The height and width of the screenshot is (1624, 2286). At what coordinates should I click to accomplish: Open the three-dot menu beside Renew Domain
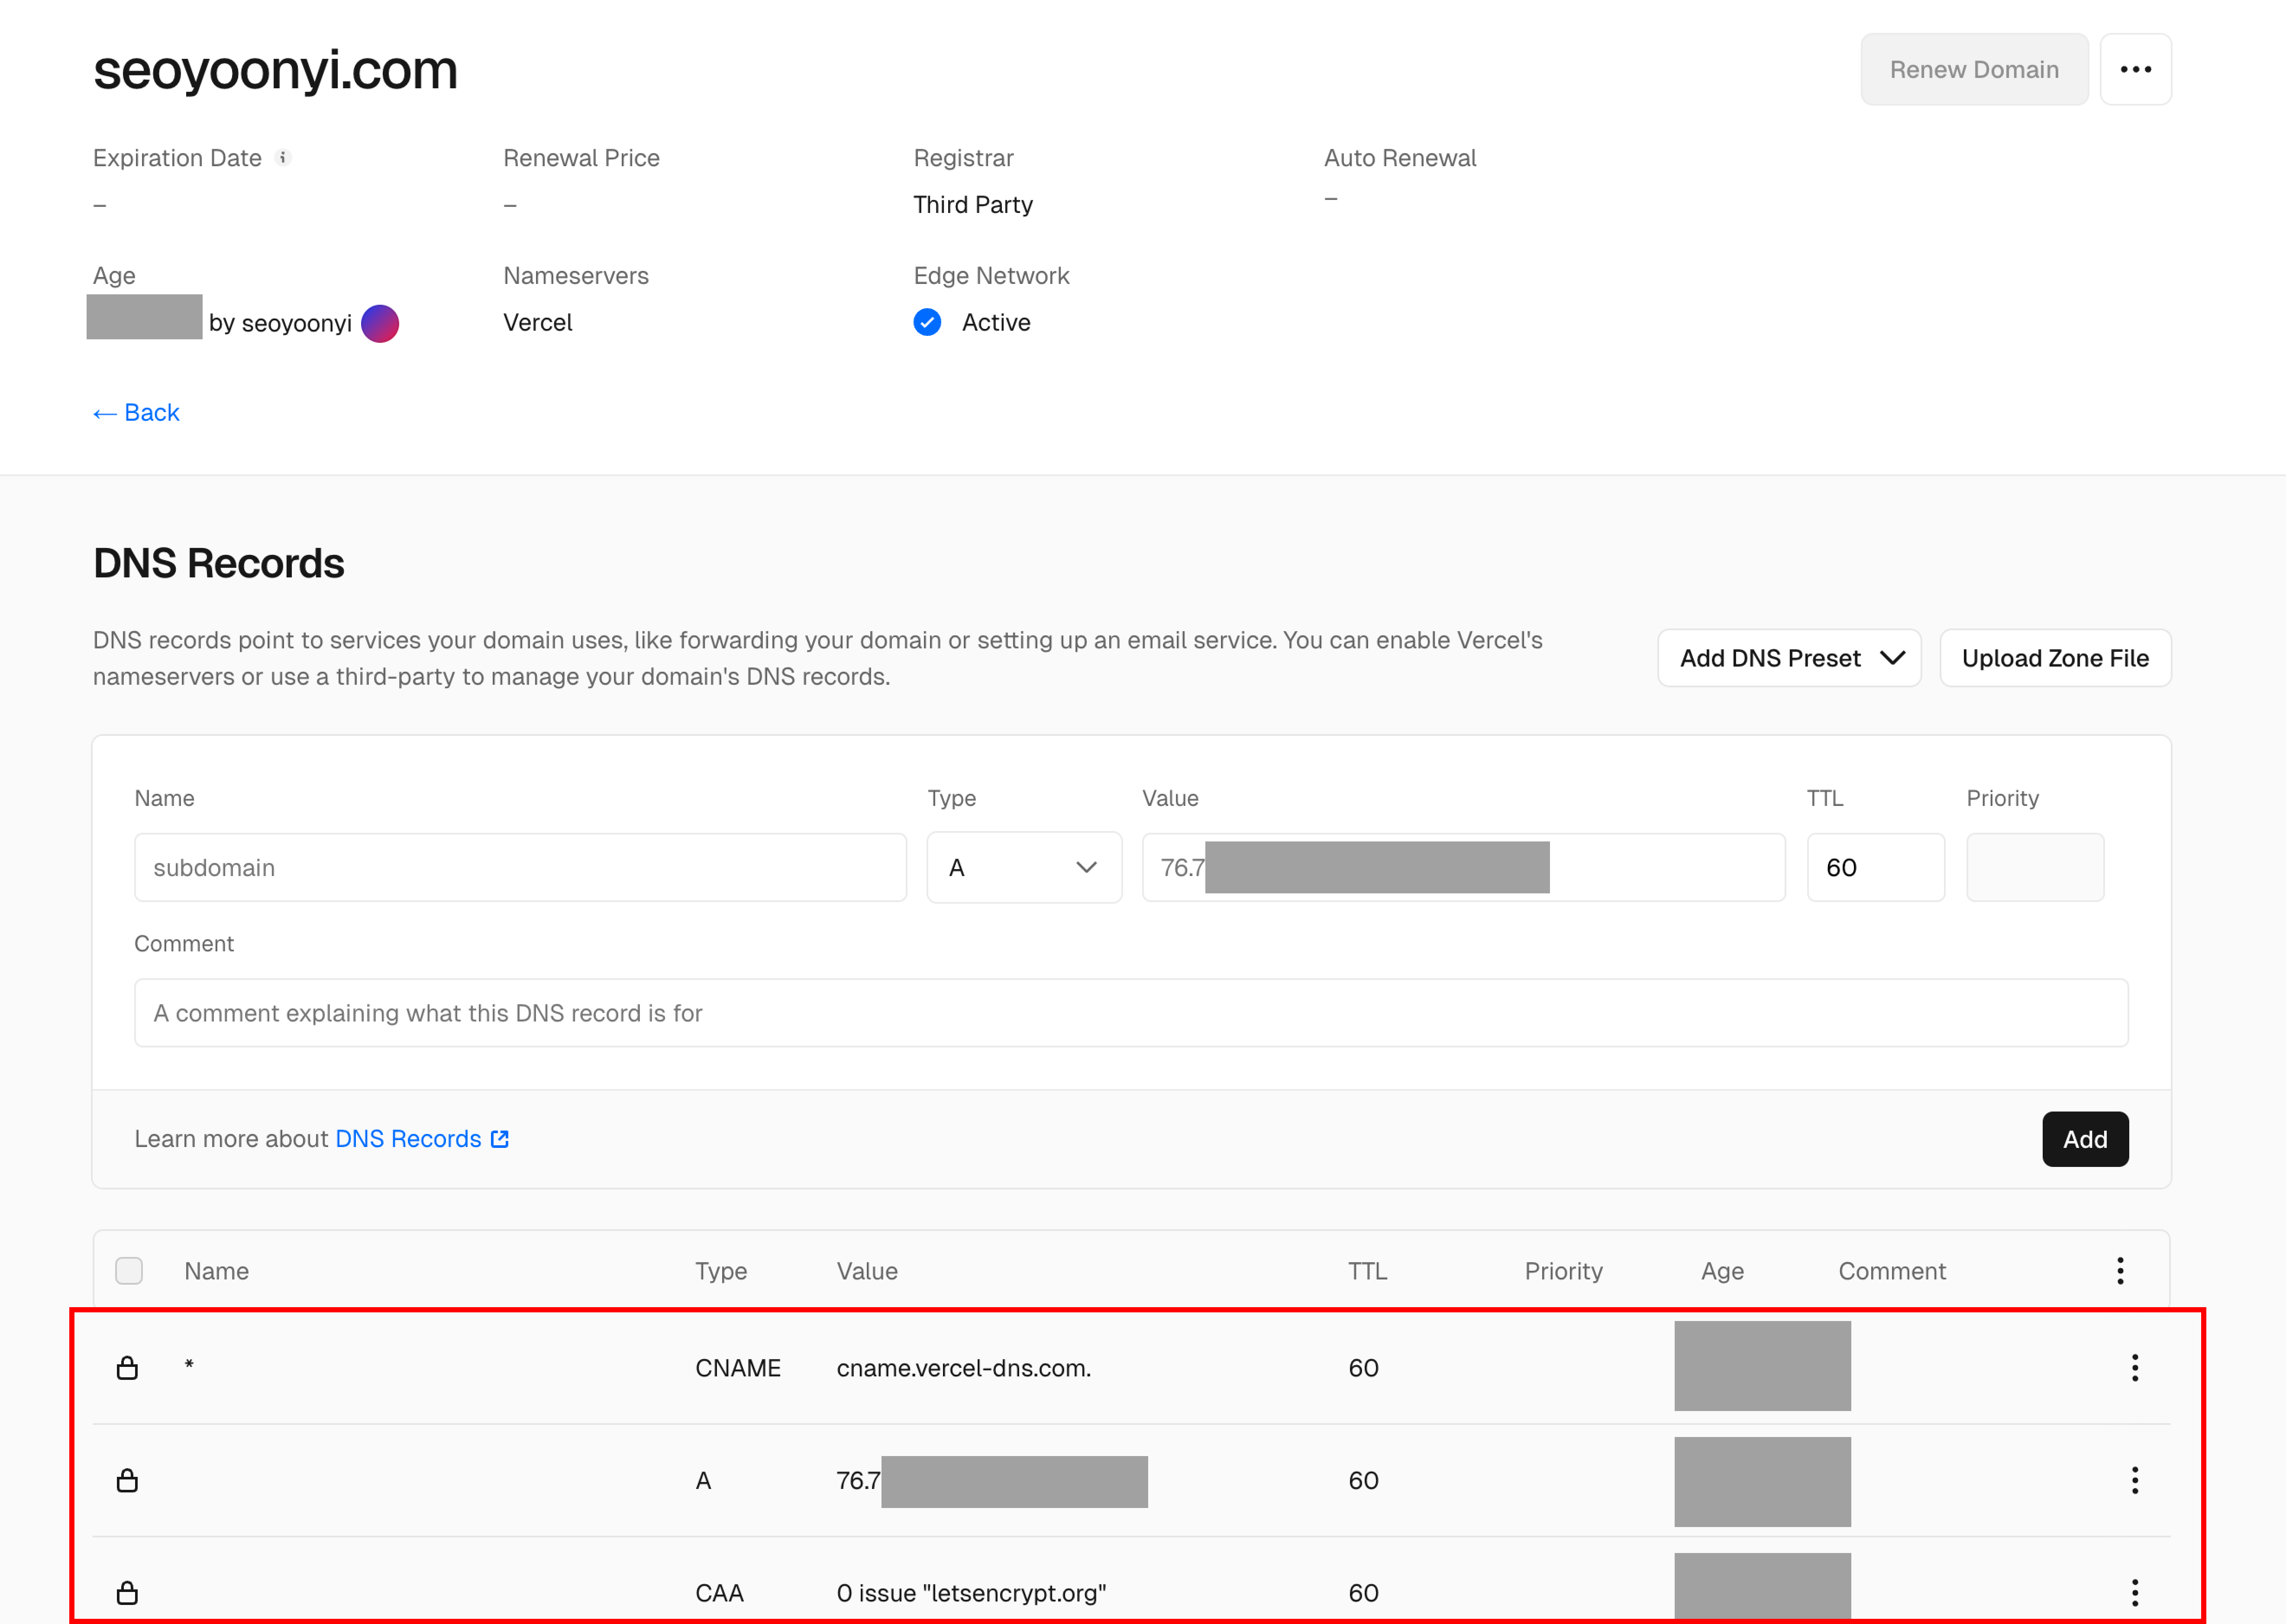tap(2135, 69)
